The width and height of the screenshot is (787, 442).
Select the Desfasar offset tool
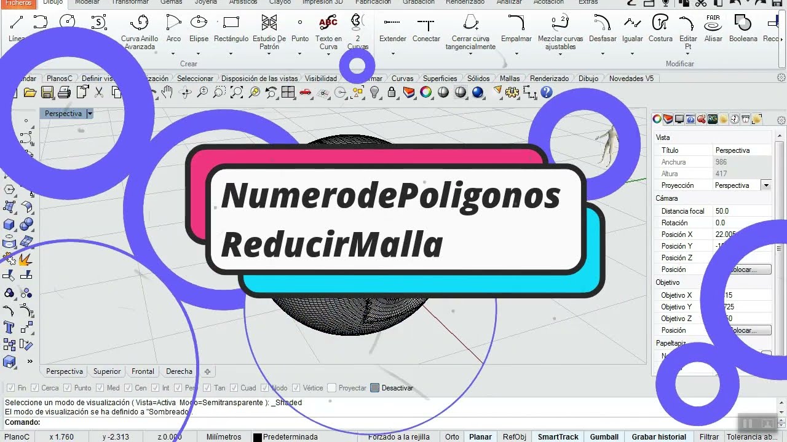[603, 28]
